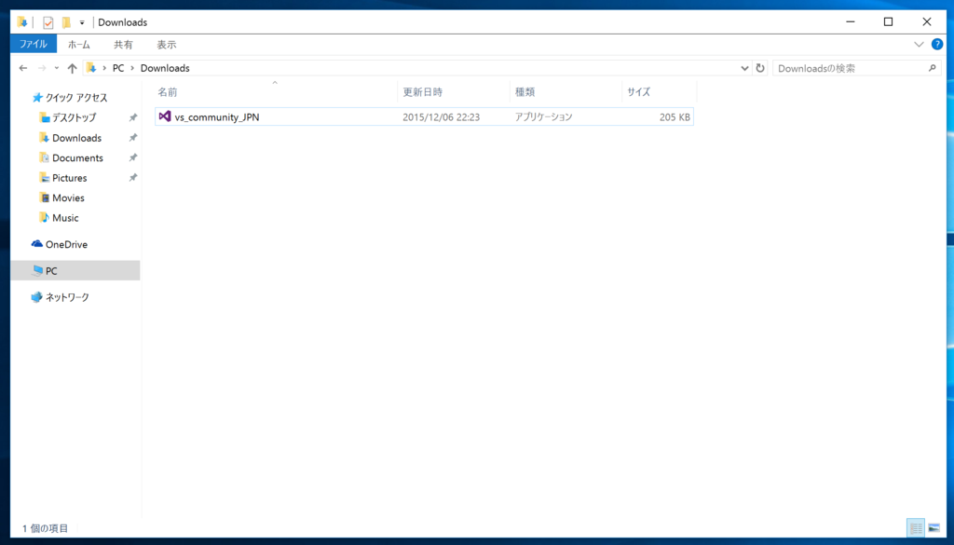Select OneDrive in the sidebar
The width and height of the screenshot is (954, 545).
(x=62, y=243)
